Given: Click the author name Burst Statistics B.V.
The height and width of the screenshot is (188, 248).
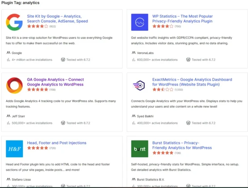Looking at the screenshot, I should 151,180.
